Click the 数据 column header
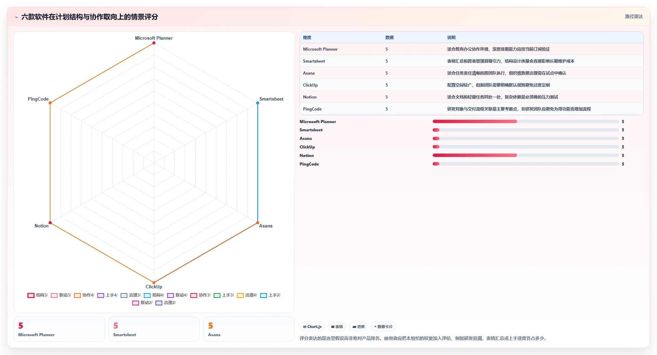Image resolution: width=657 pixels, height=355 pixels. tap(390, 38)
